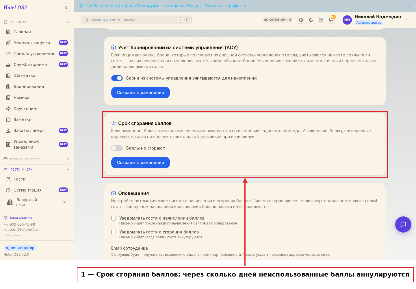The image size is (416, 289).
Task: Click the clipboard icon for Бронирования
Action: 8,86
